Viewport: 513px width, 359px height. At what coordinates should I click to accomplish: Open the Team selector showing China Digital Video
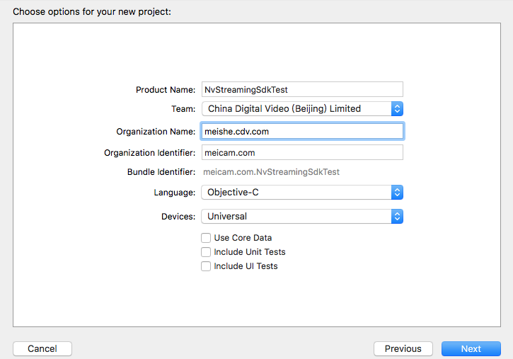click(302, 108)
